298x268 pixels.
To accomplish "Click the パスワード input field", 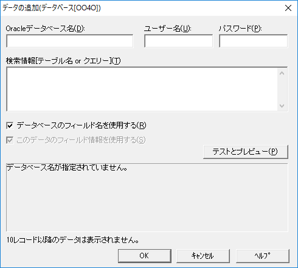I will (253, 41).
